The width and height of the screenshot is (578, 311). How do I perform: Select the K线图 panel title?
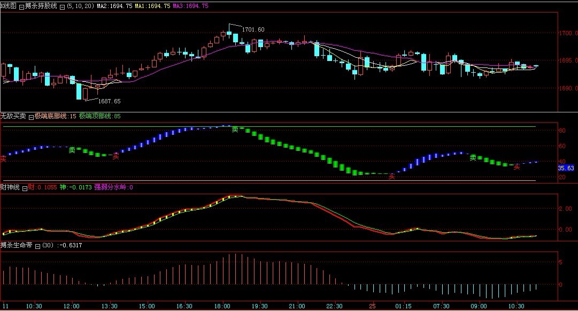8,6
